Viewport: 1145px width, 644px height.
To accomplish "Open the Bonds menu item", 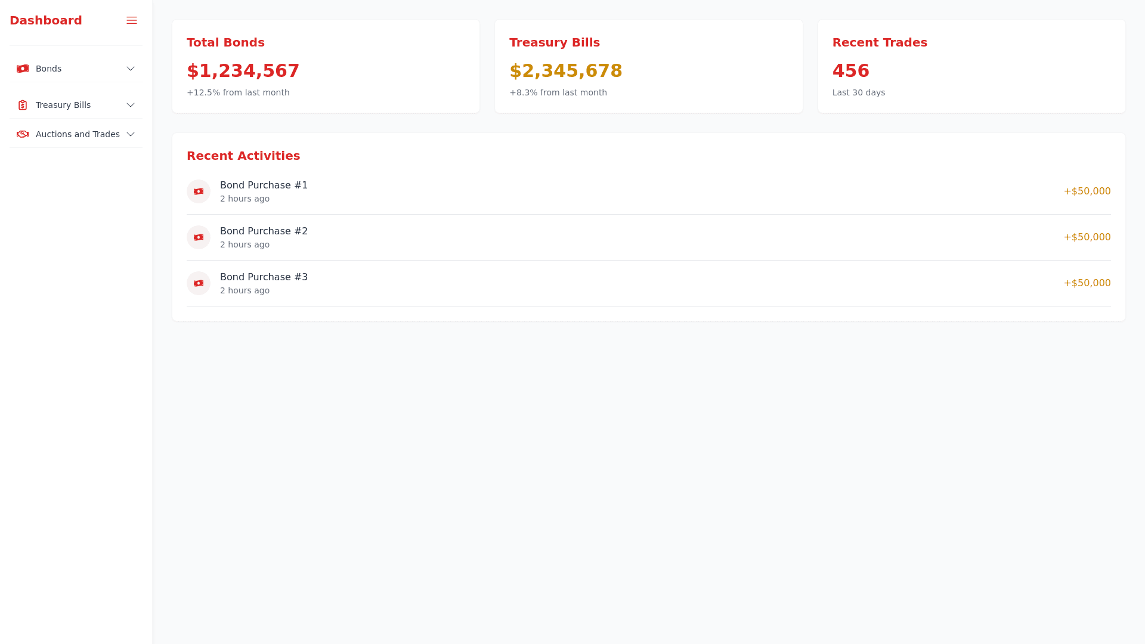I will click(49, 69).
